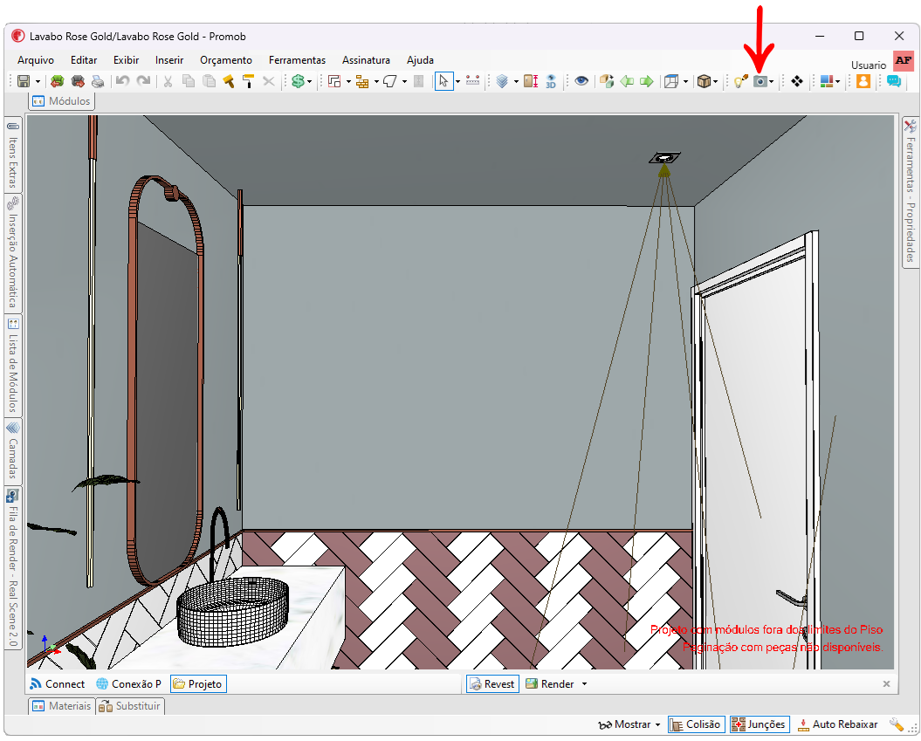
Task: Toggle the blue eye visibility icon
Action: [x=581, y=82]
